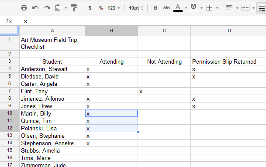Select column D header
Viewport: 266px width, 167px height.
228,31
